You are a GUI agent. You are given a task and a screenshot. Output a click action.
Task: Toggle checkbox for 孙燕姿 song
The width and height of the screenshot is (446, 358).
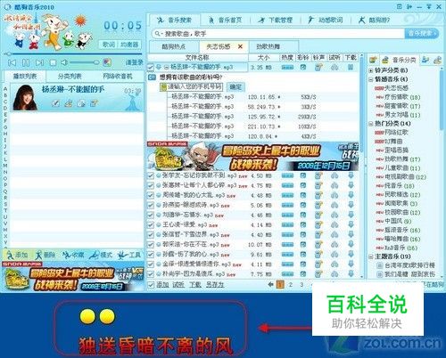[151, 206]
